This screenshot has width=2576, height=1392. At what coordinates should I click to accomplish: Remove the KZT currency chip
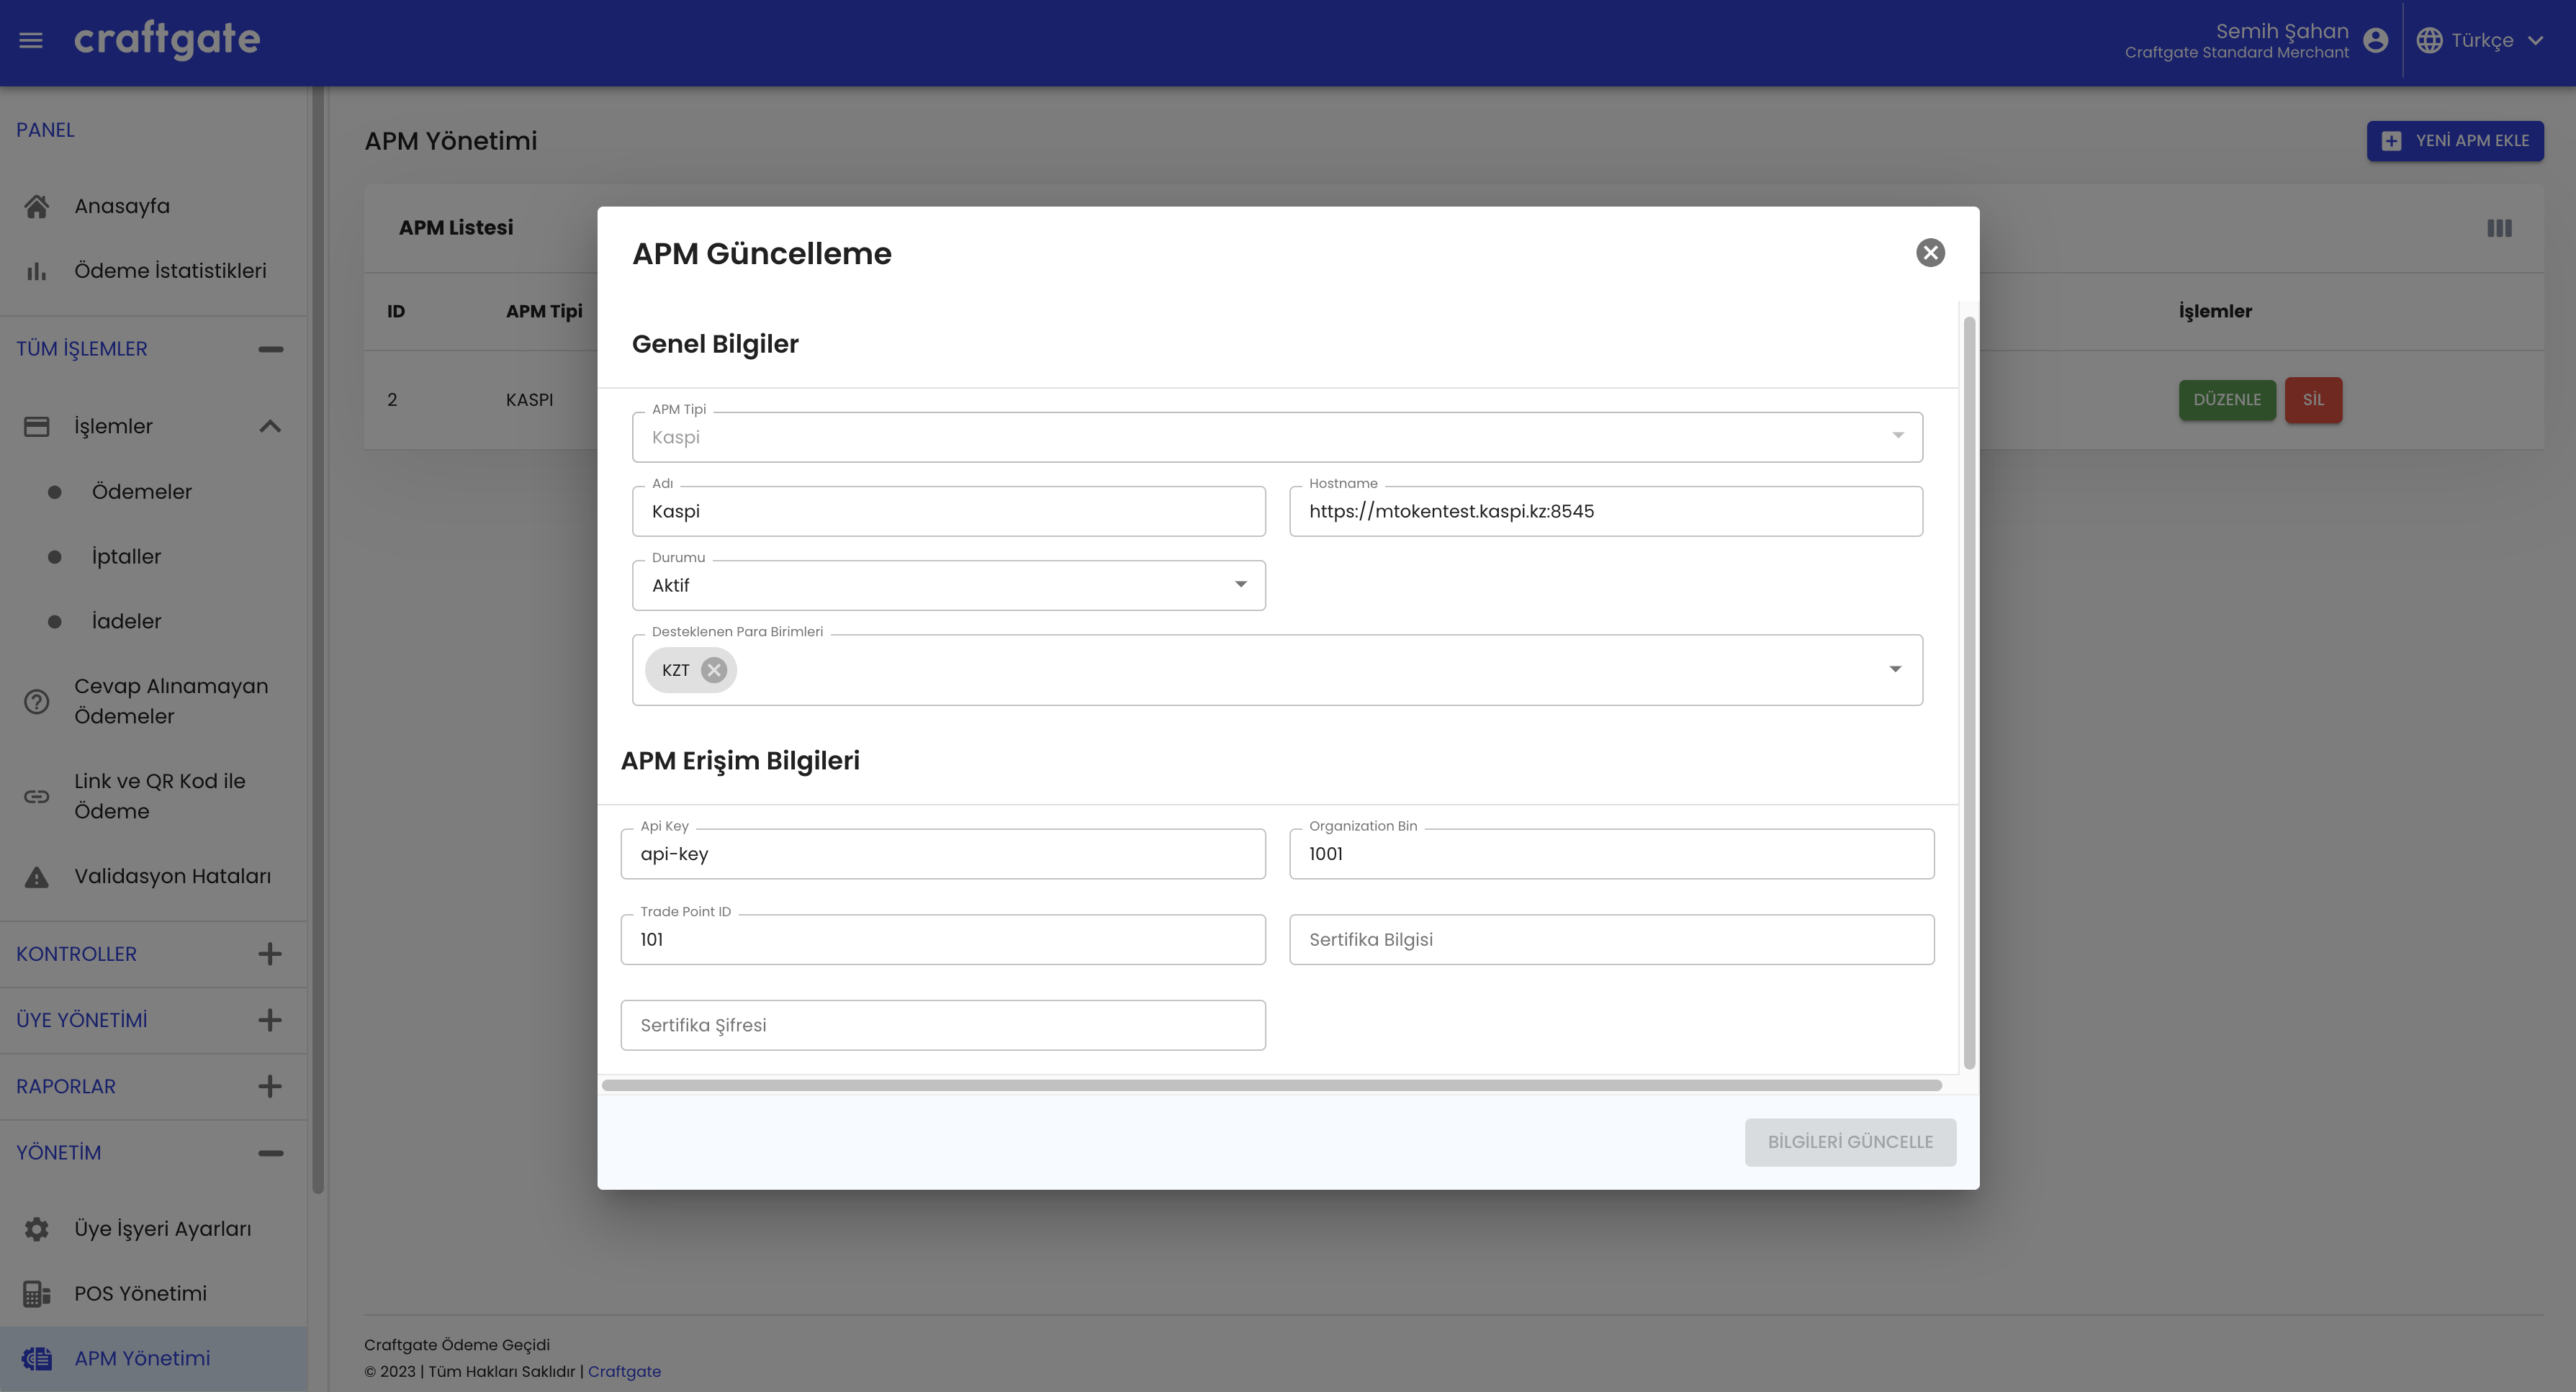pyautogui.click(x=713, y=670)
